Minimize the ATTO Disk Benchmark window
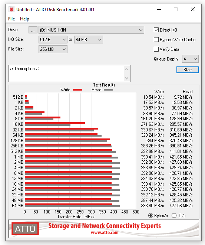Image resolution: width=205 pixels, height=245 pixels. (x=159, y=9)
